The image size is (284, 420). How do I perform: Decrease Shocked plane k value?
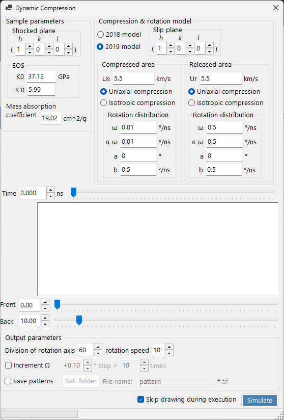pos(49,52)
